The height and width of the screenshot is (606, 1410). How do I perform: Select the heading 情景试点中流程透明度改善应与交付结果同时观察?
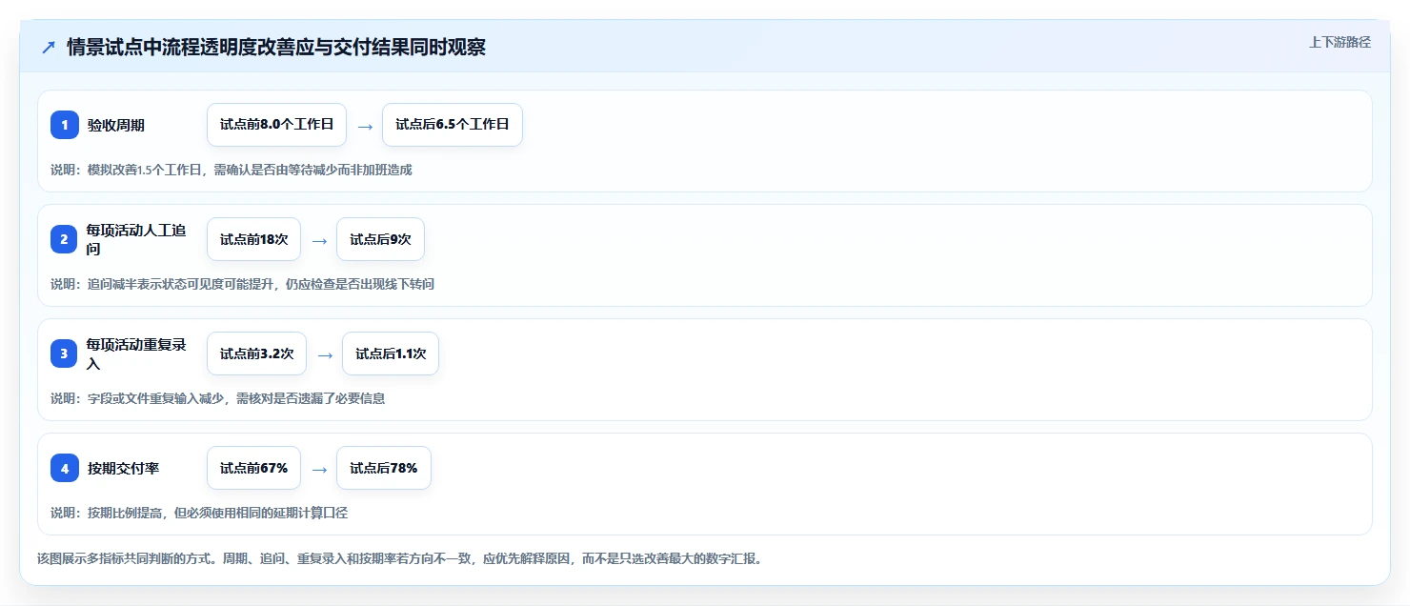(276, 47)
